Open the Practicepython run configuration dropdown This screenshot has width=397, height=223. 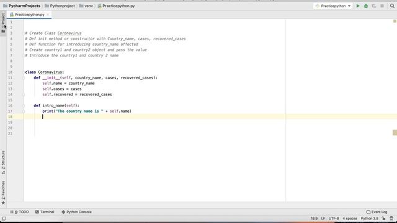[333, 6]
